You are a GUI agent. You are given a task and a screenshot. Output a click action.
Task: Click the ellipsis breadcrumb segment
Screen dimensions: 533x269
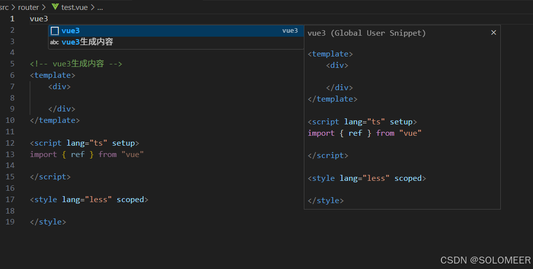pyautogui.click(x=100, y=7)
